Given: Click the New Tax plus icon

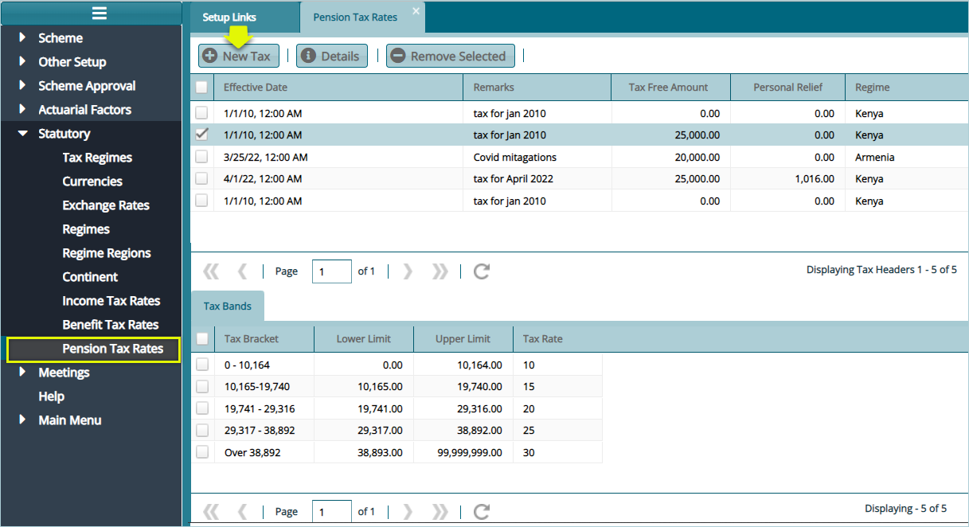Looking at the screenshot, I should 210,56.
